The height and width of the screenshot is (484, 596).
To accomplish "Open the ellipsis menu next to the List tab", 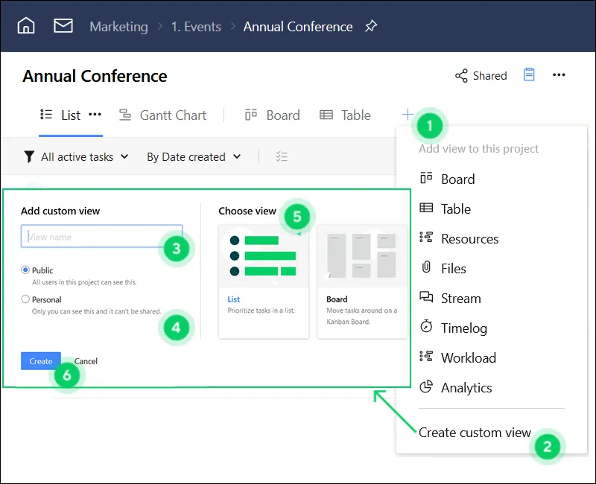I will pyautogui.click(x=95, y=115).
